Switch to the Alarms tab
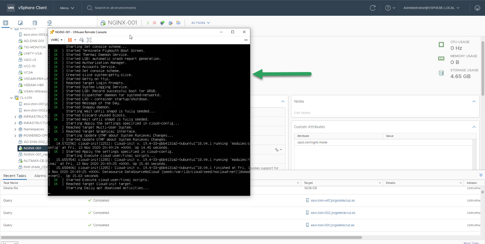Screen dimensions: 485x244 point(40,176)
